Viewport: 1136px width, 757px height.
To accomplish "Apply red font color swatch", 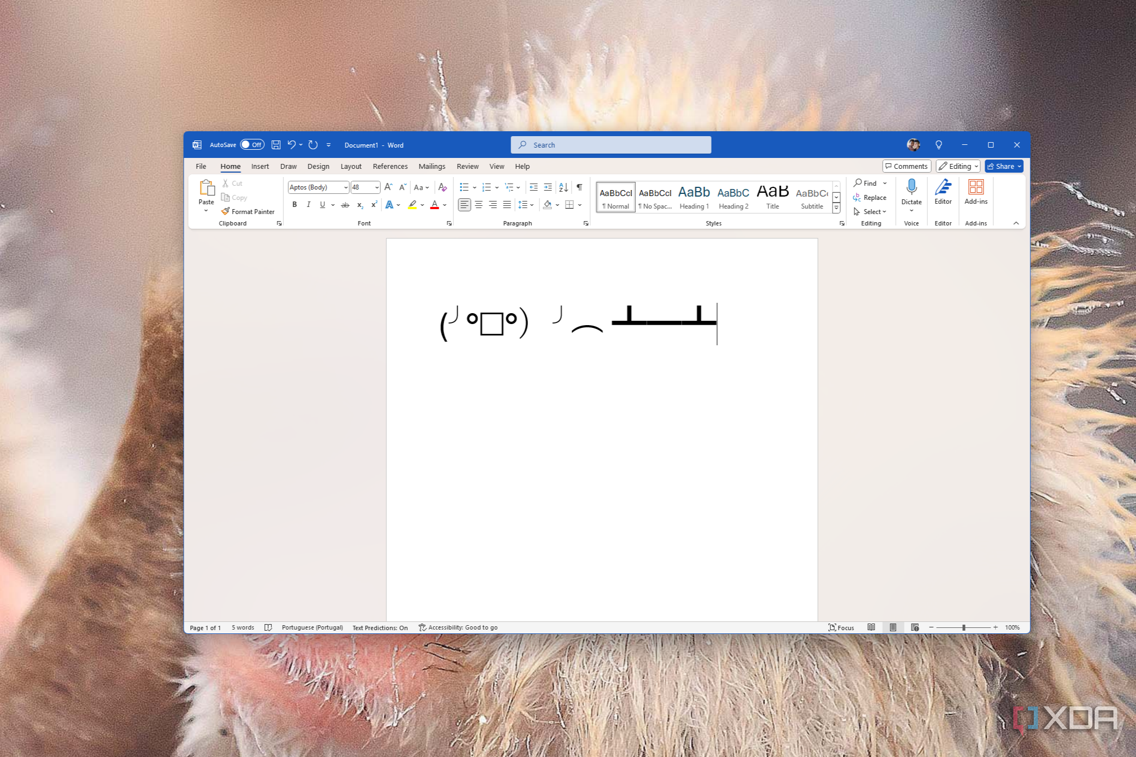I will click(x=434, y=205).
